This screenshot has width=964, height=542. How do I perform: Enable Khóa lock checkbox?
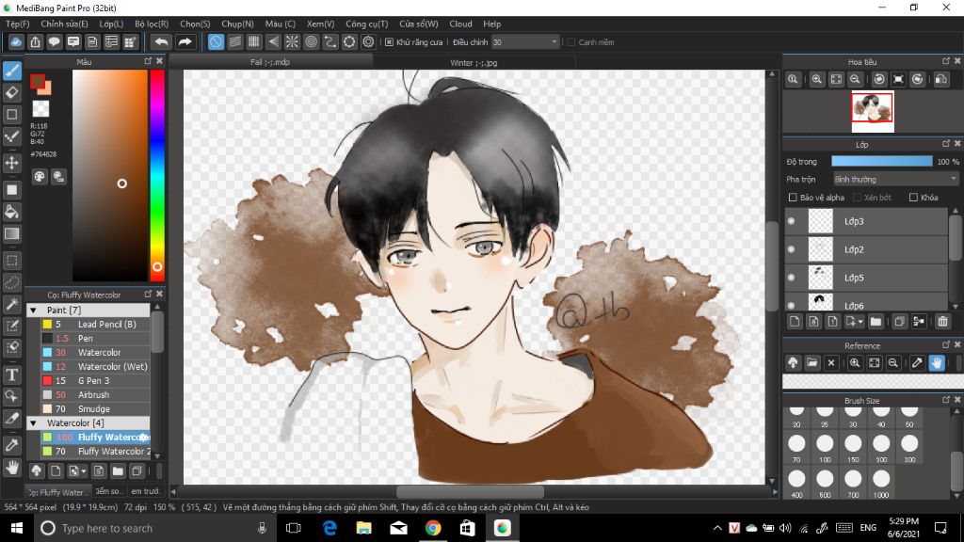point(913,198)
